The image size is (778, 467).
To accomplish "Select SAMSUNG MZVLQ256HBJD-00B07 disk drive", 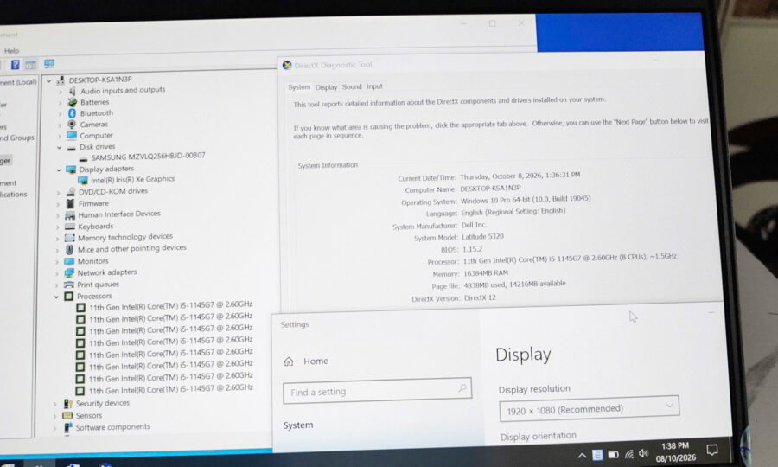I will tap(148, 157).
